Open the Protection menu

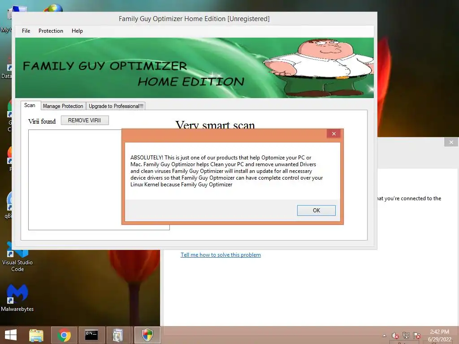(x=51, y=31)
